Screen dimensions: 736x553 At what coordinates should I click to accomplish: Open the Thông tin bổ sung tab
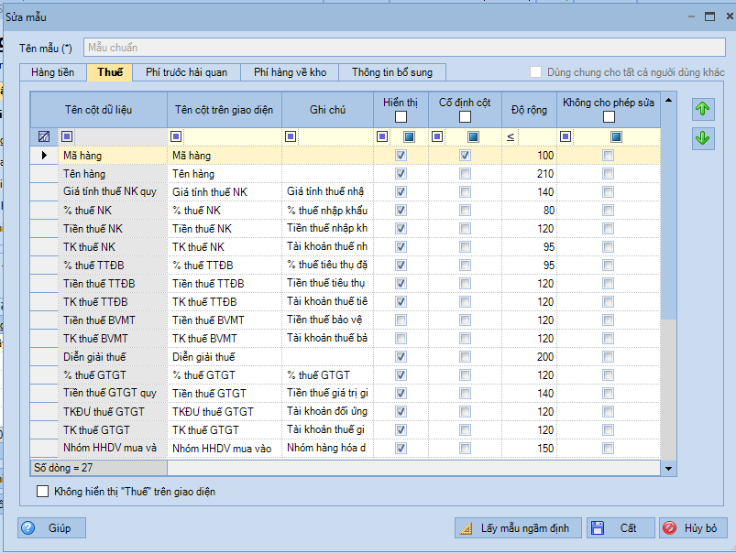pyautogui.click(x=392, y=72)
